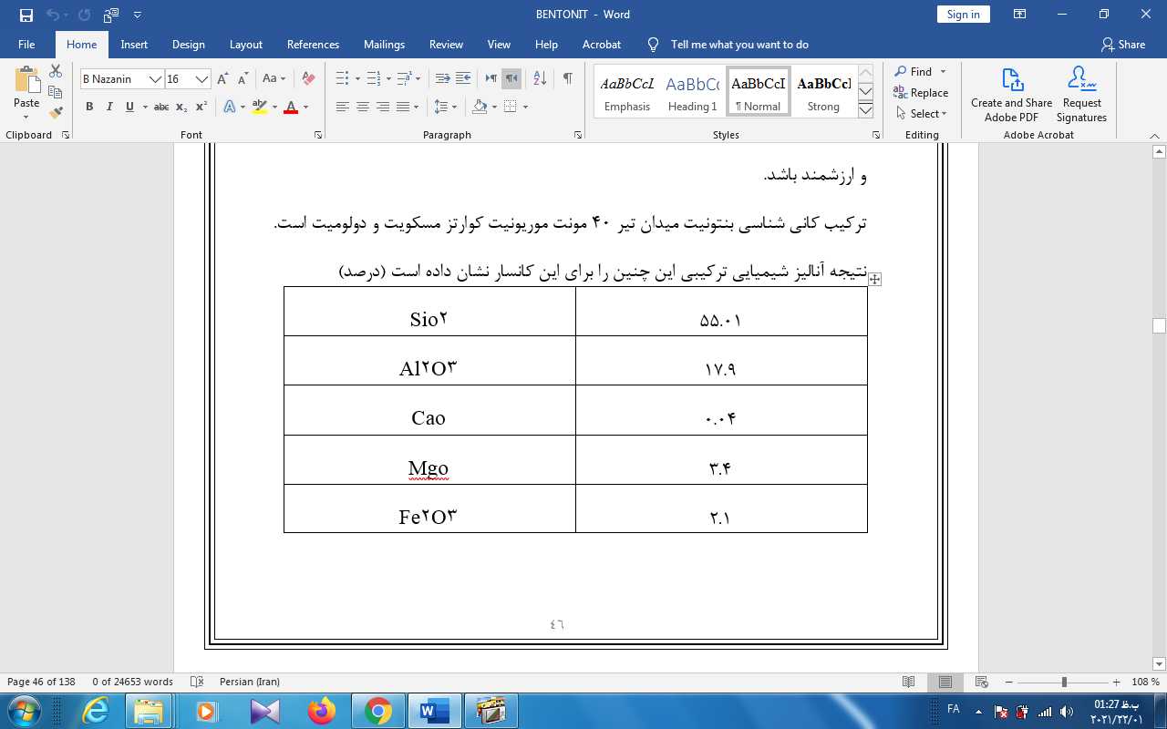The height and width of the screenshot is (729, 1167).
Task: Click the Format Painter brush icon
Action: [x=56, y=113]
